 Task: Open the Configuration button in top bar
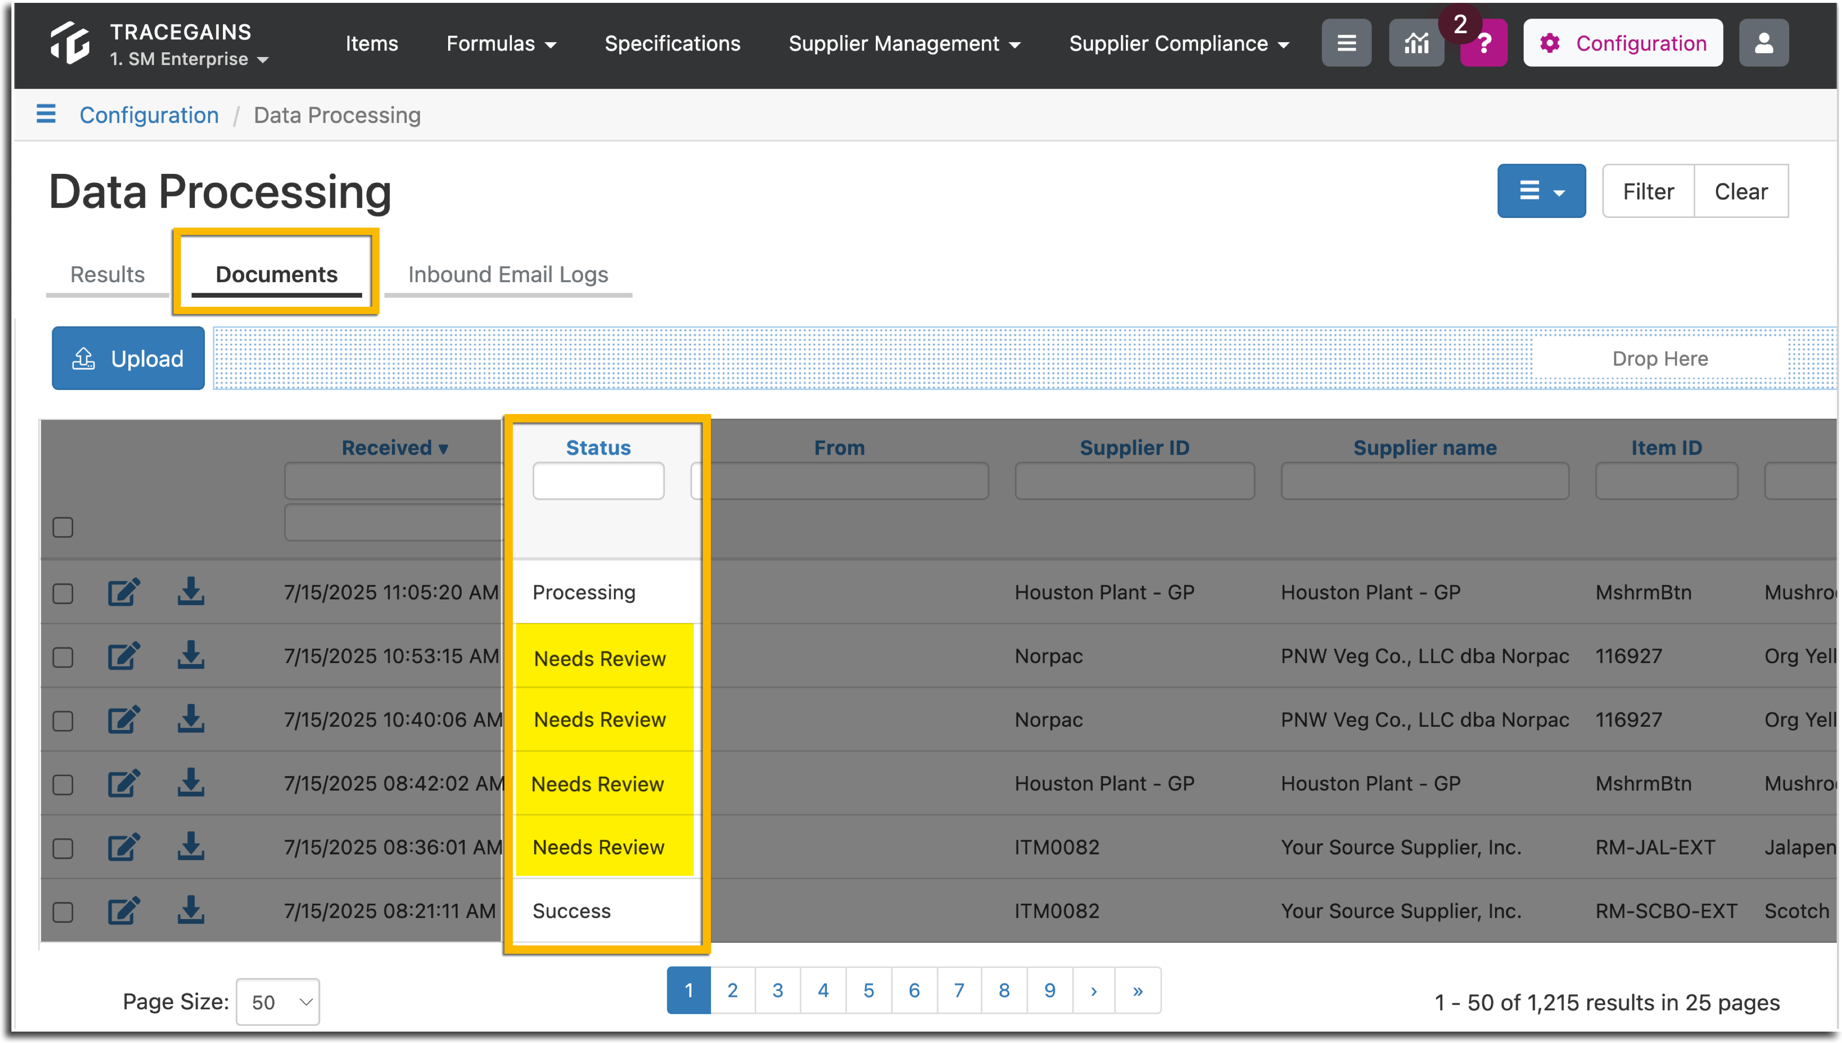pos(1622,43)
